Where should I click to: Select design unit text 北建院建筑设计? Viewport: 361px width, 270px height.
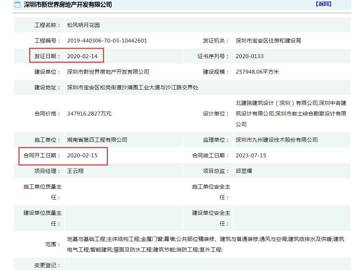tap(255, 103)
